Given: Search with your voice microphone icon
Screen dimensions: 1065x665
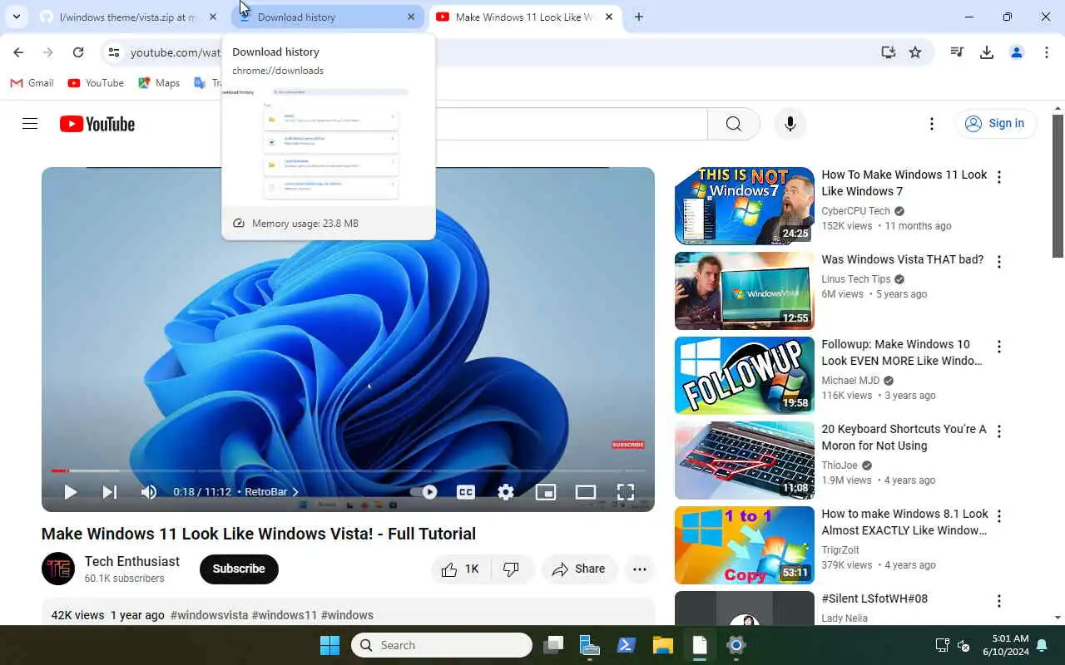Looking at the screenshot, I should click(x=790, y=124).
